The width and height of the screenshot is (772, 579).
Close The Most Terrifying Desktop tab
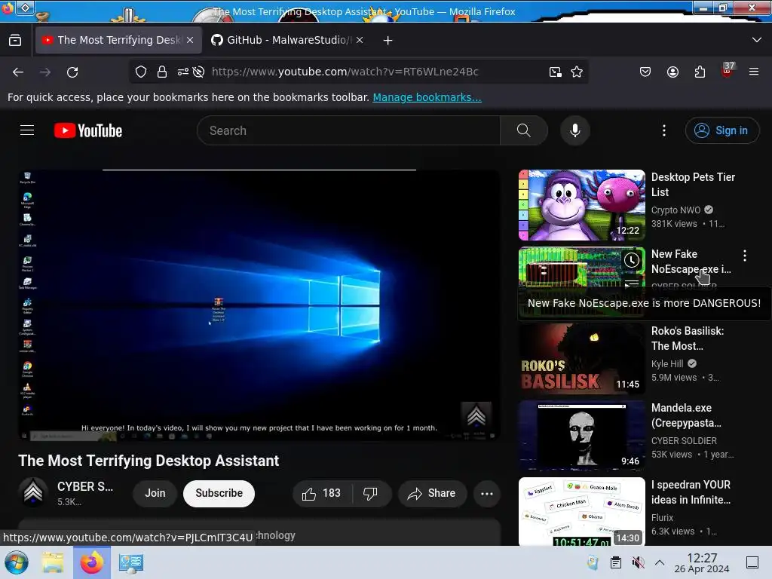tap(190, 40)
